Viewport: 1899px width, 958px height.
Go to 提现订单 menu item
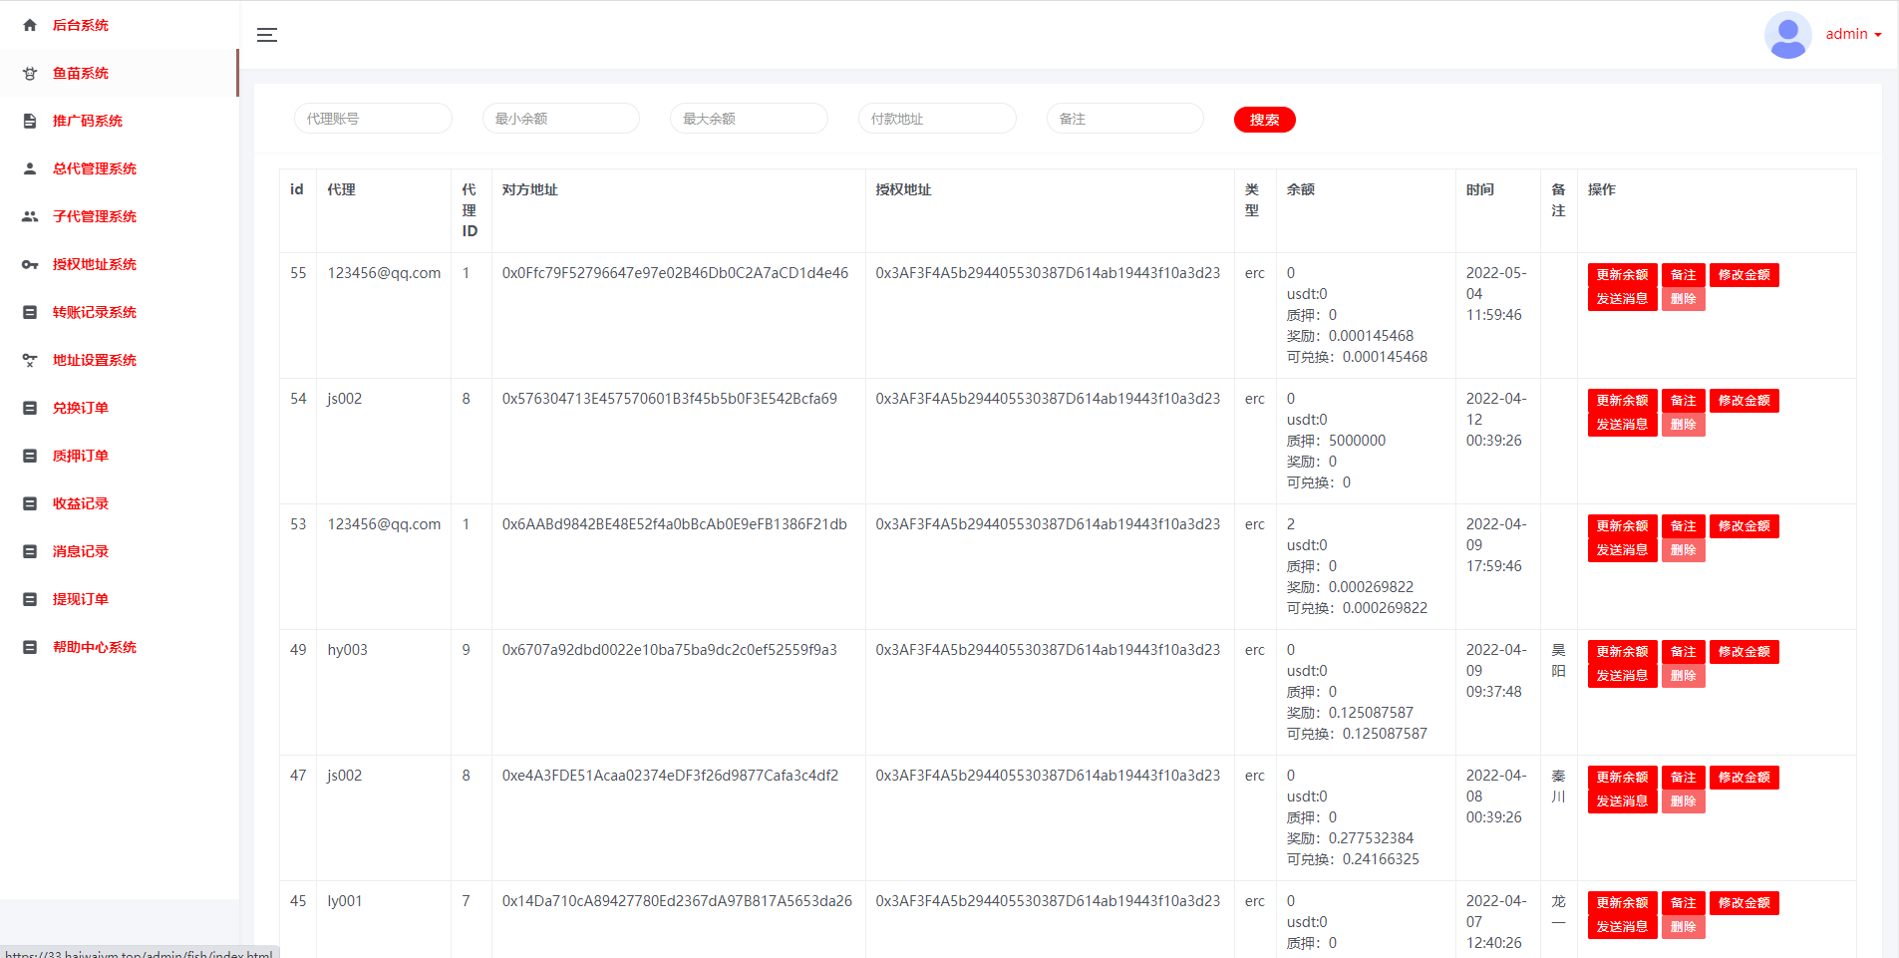[80, 599]
